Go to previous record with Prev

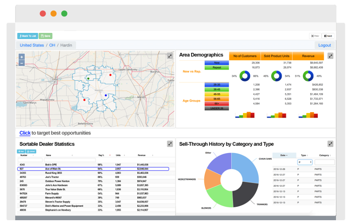coord(315,36)
